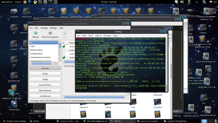The image size is (218, 123).
Task: Open the Applications menu in the top panel
Action: tap(7, 2)
